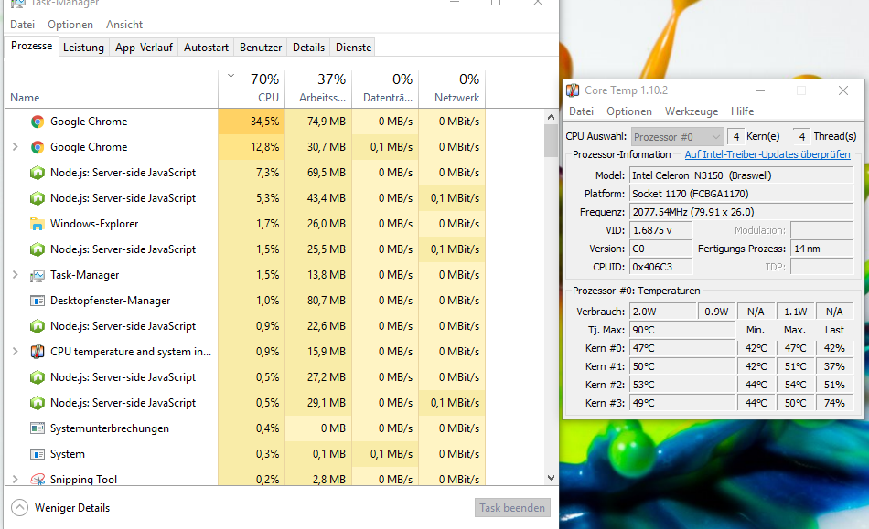869x529 pixels.
Task: Click the Windows-Explorer folder icon
Action: coord(38,224)
